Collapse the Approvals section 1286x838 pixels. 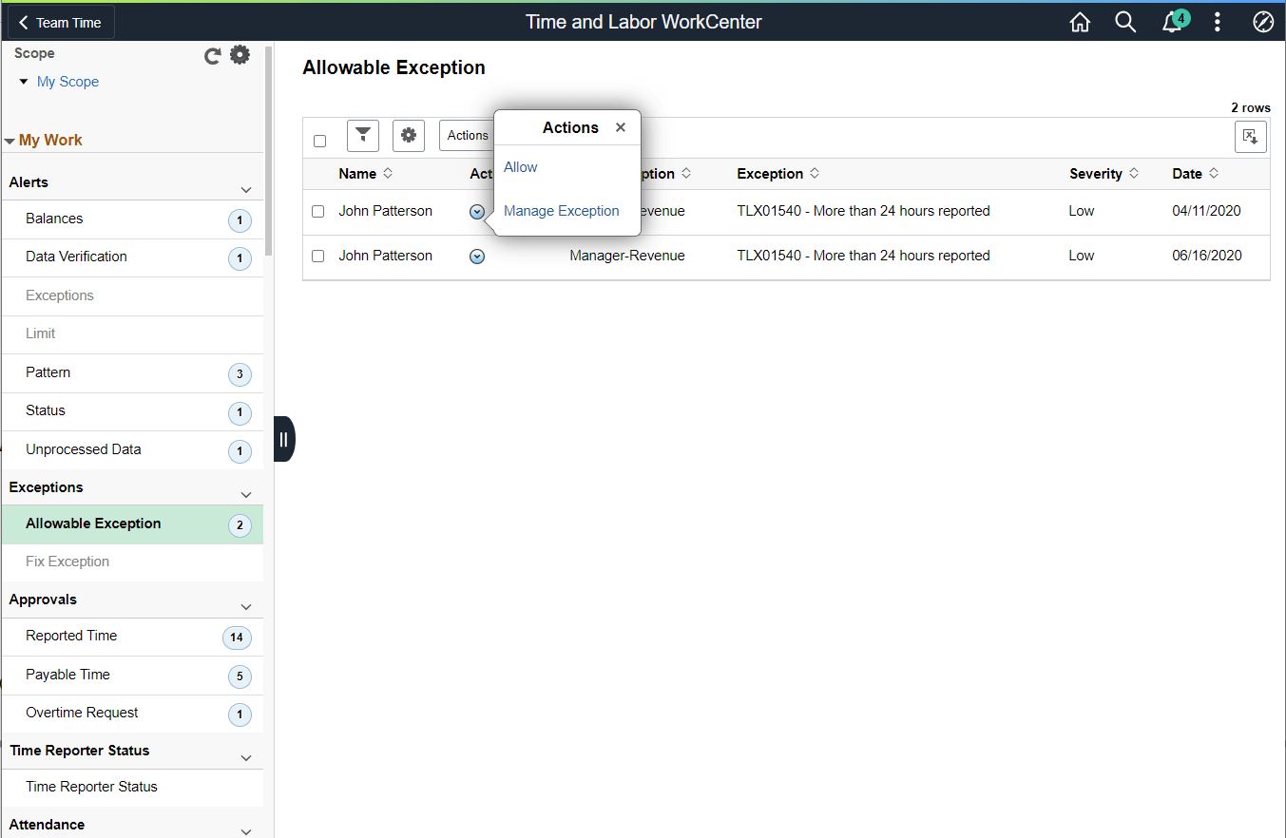[246, 605]
